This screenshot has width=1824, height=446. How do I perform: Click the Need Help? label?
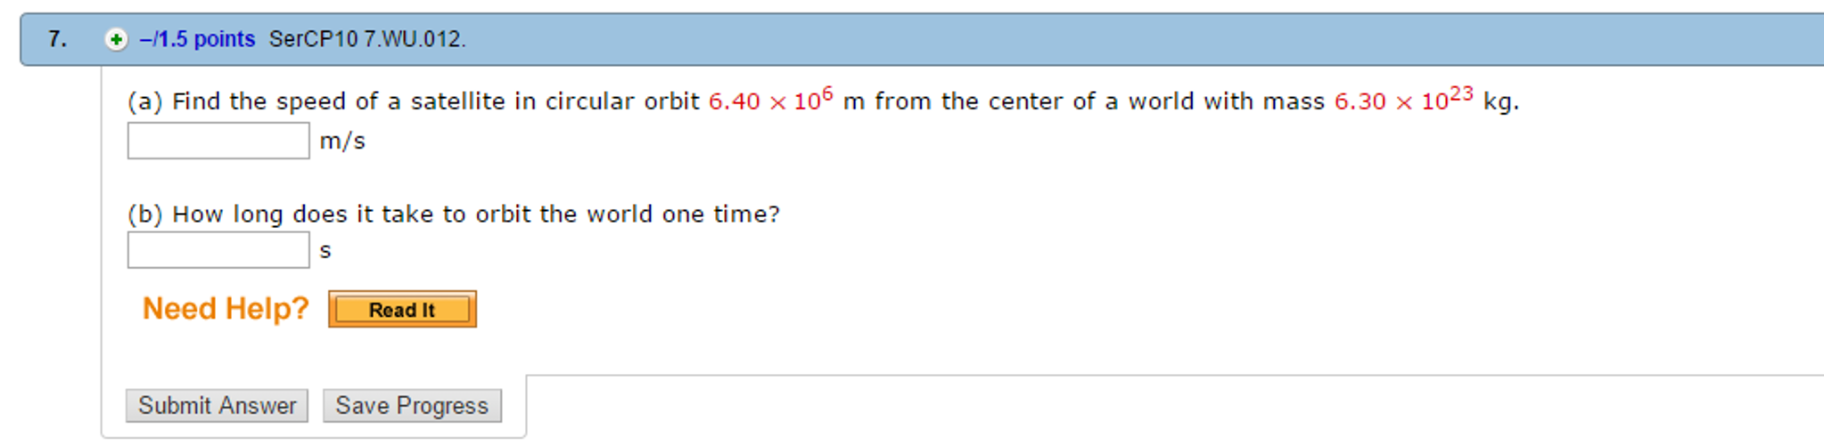[x=226, y=309]
